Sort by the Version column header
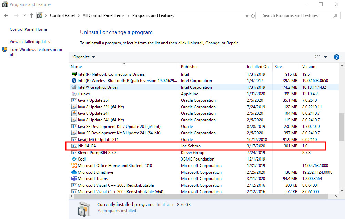The height and width of the screenshot is (219, 345). pos(319,66)
